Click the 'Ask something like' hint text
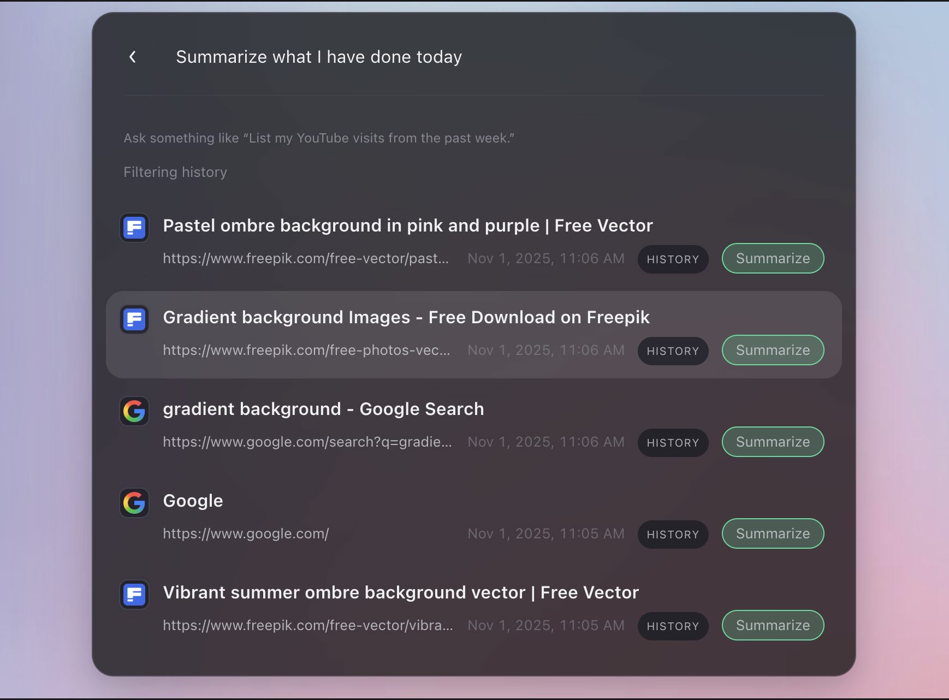The image size is (949, 700). 319,138
